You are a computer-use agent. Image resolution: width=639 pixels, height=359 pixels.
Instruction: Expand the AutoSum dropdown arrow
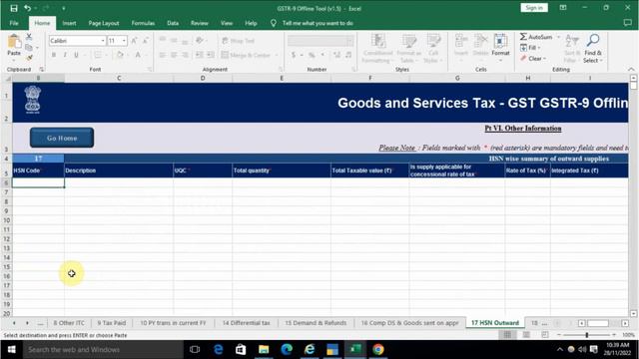[558, 37]
